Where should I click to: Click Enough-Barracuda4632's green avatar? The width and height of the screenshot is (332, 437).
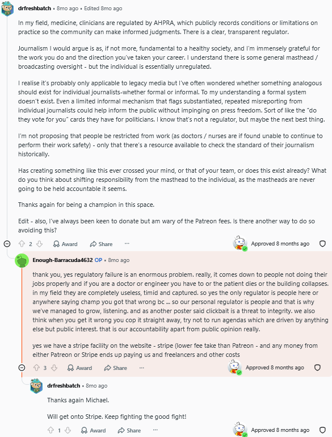(22, 261)
